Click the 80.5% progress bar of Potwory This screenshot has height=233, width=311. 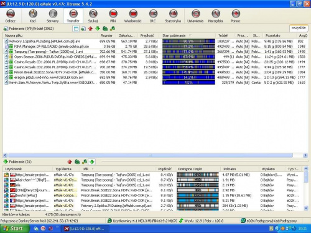click(188, 41)
